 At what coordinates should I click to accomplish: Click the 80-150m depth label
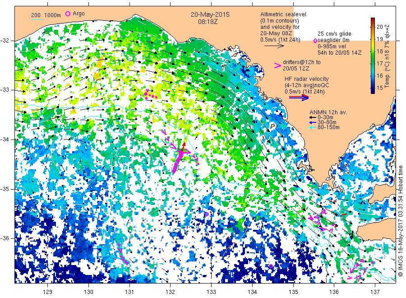329,127
